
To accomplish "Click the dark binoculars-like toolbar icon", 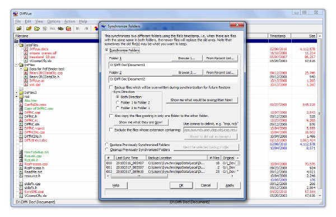I will coord(60,29).
